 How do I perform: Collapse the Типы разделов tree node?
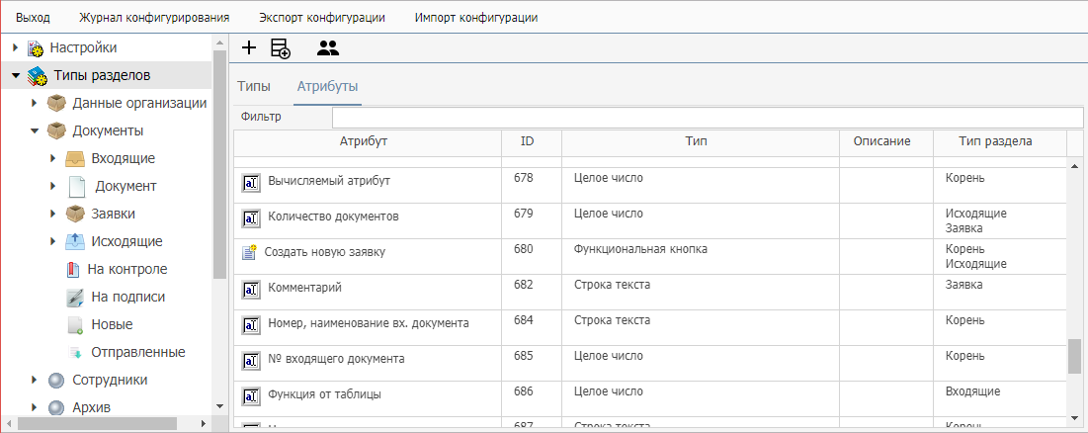click(16, 75)
